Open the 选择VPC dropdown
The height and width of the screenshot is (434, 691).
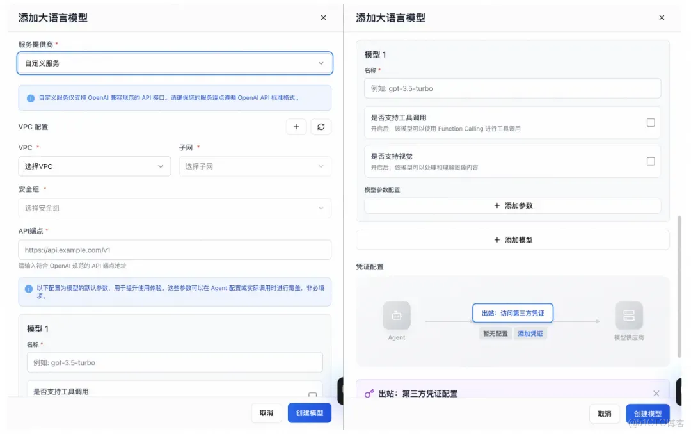click(95, 166)
